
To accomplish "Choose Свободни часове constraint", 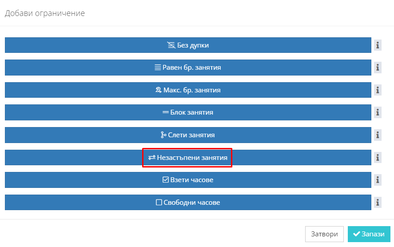I will tap(188, 202).
